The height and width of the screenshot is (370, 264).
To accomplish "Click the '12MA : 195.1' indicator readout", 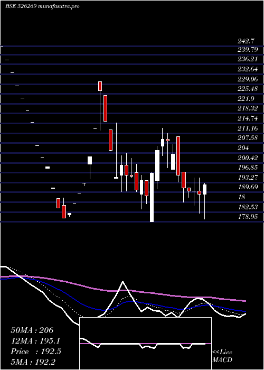I will 35,341.
